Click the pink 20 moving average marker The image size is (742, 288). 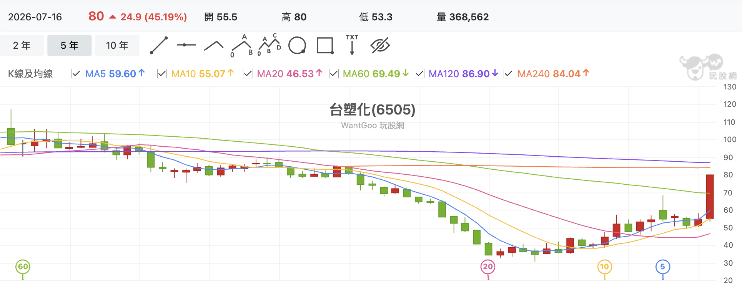pyautogui.click(x=488, y=266)
